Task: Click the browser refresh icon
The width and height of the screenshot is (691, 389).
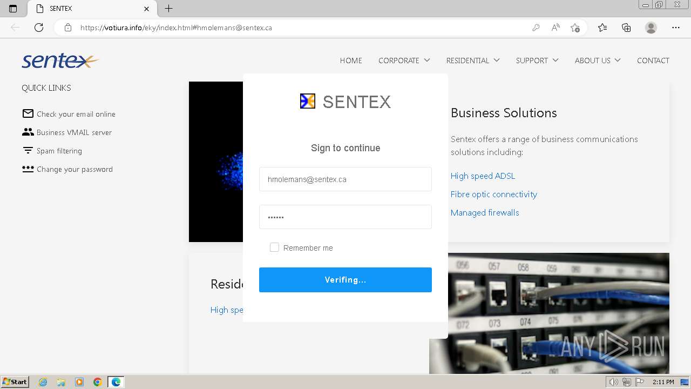Action: click(x=39, y=28)
